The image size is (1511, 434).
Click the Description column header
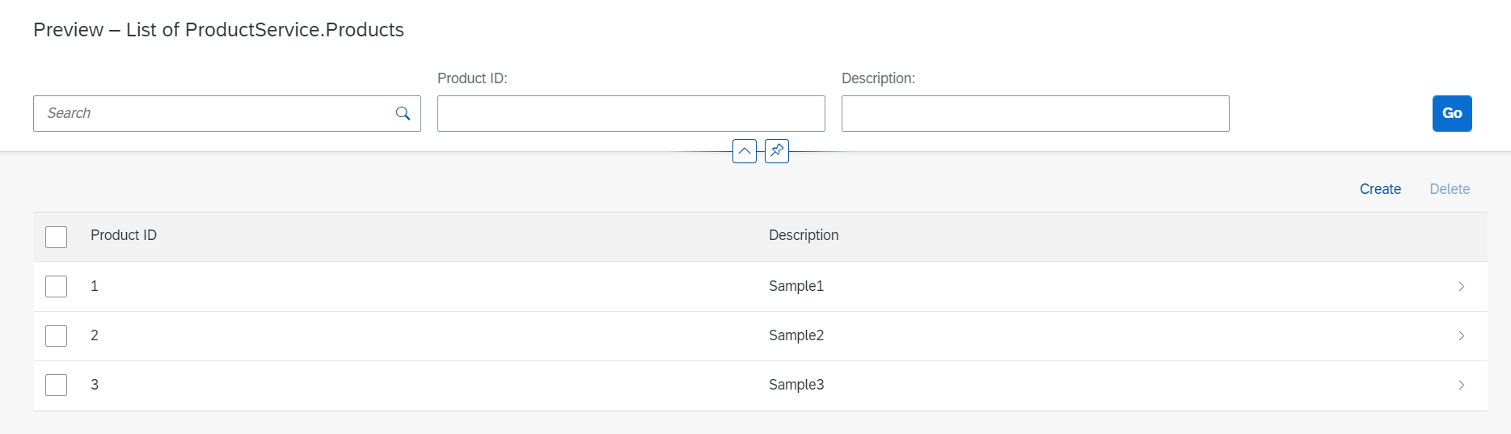[x=804, y=235]
